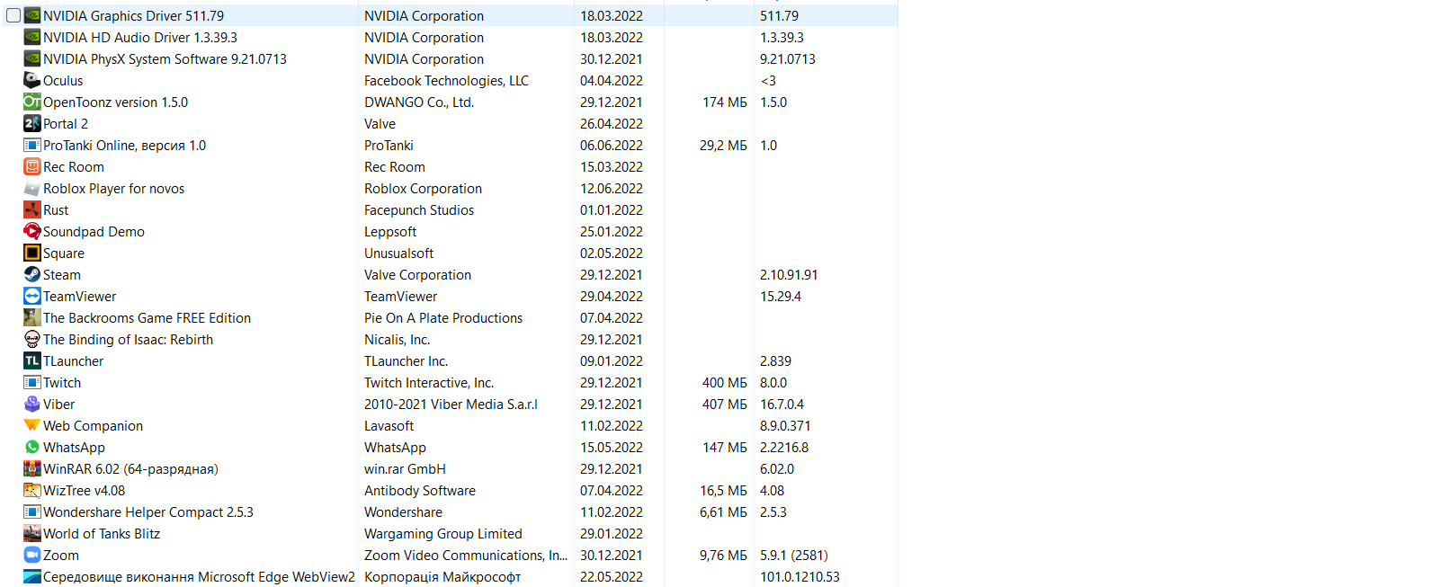Image resolution: width=1430 pixels, height=587 pixels.
Task: Click the Web Companion icon
Action: pos(32,425)
